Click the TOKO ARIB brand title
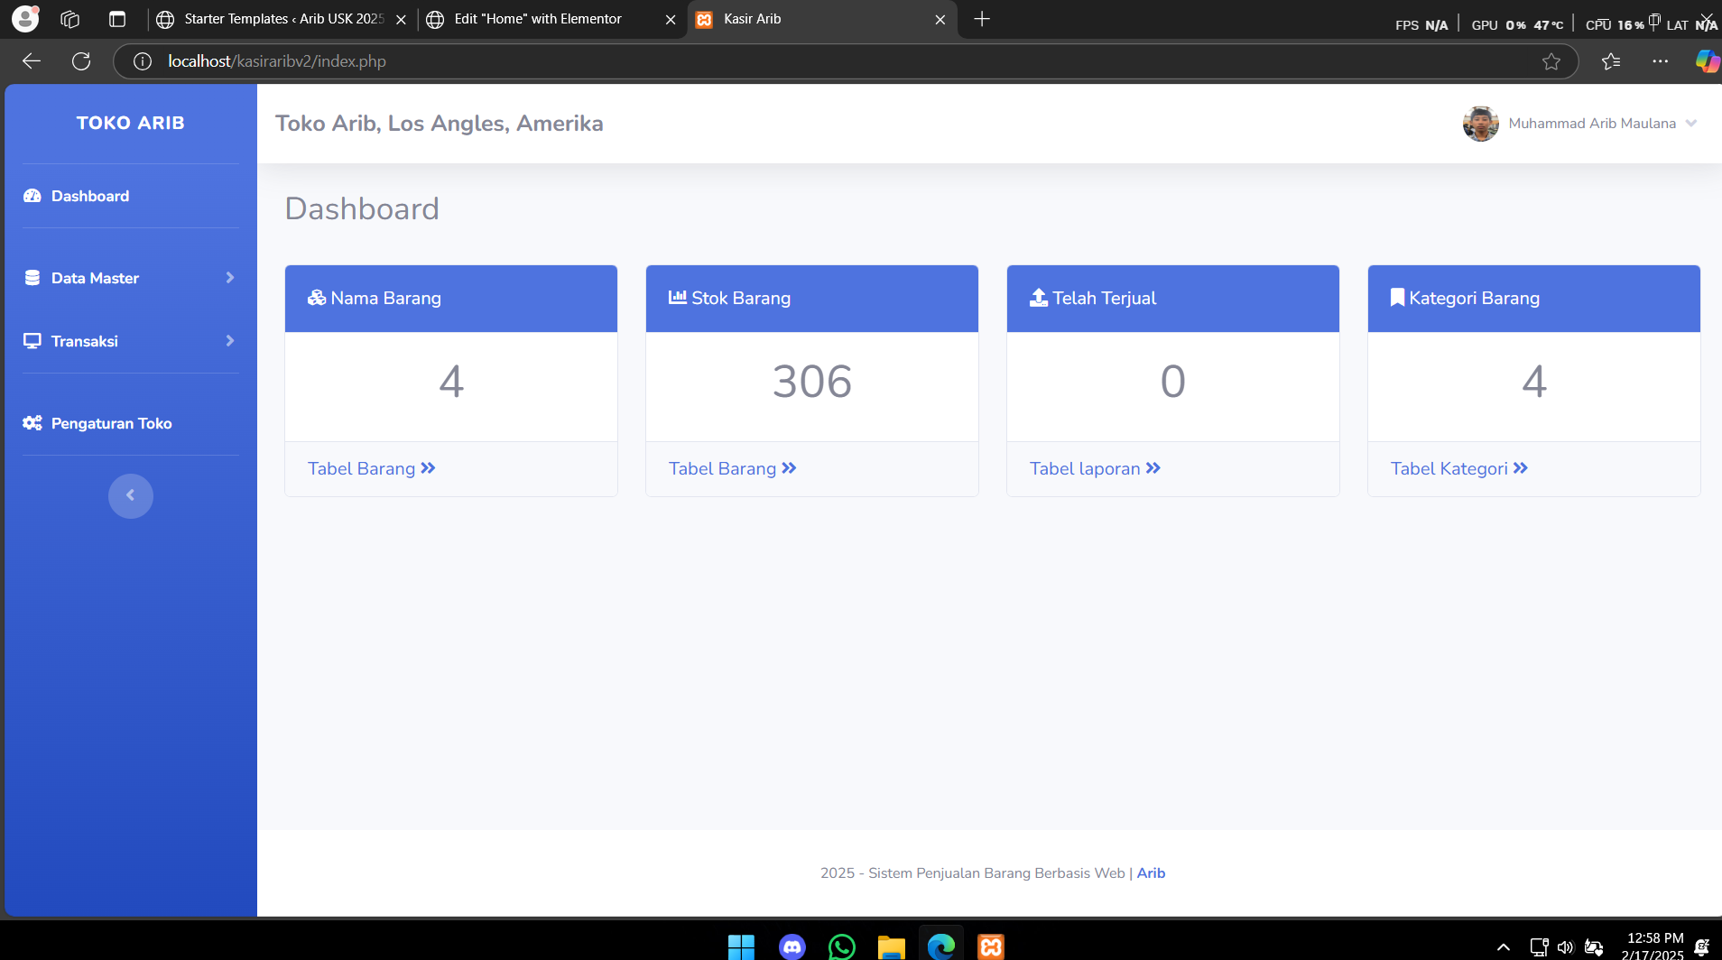Image resolution: width=1722 pixels, height=960 pixels. pyautogui.click(x=131, y=123)
